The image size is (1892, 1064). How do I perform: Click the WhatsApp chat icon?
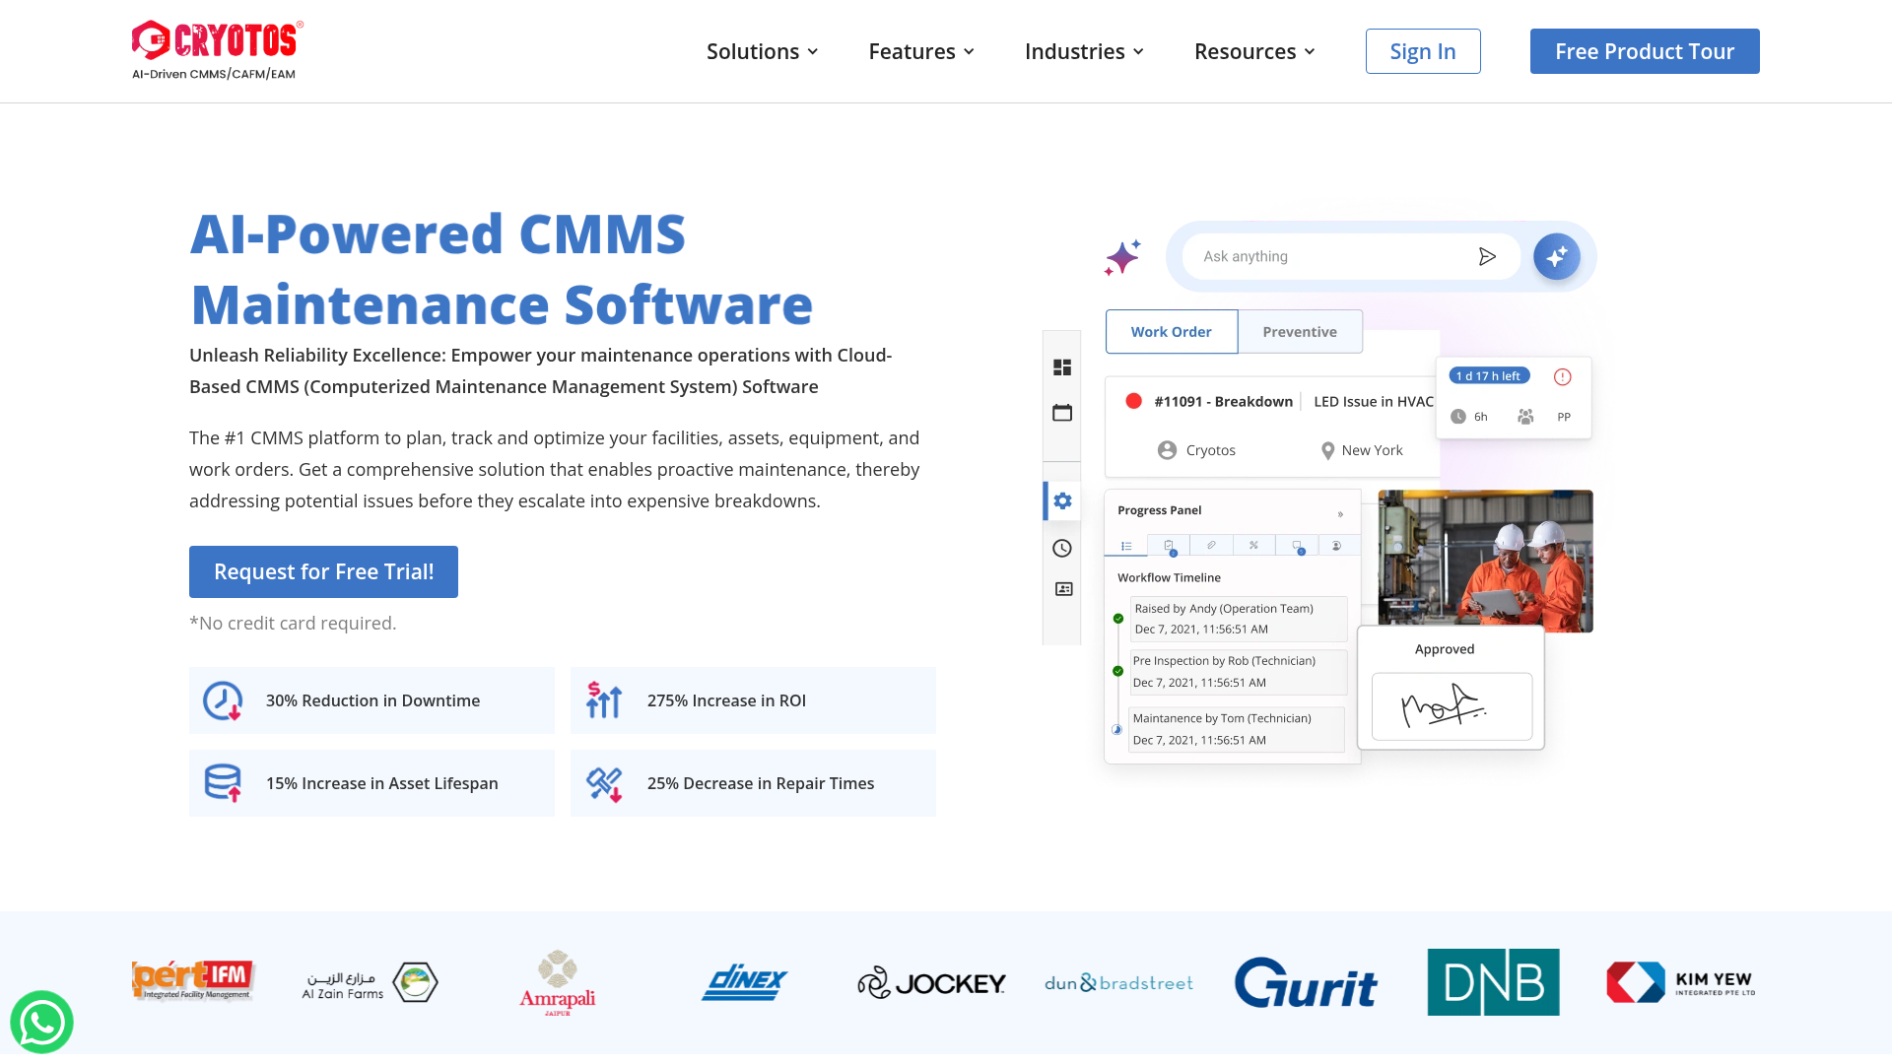point(41,1022)
